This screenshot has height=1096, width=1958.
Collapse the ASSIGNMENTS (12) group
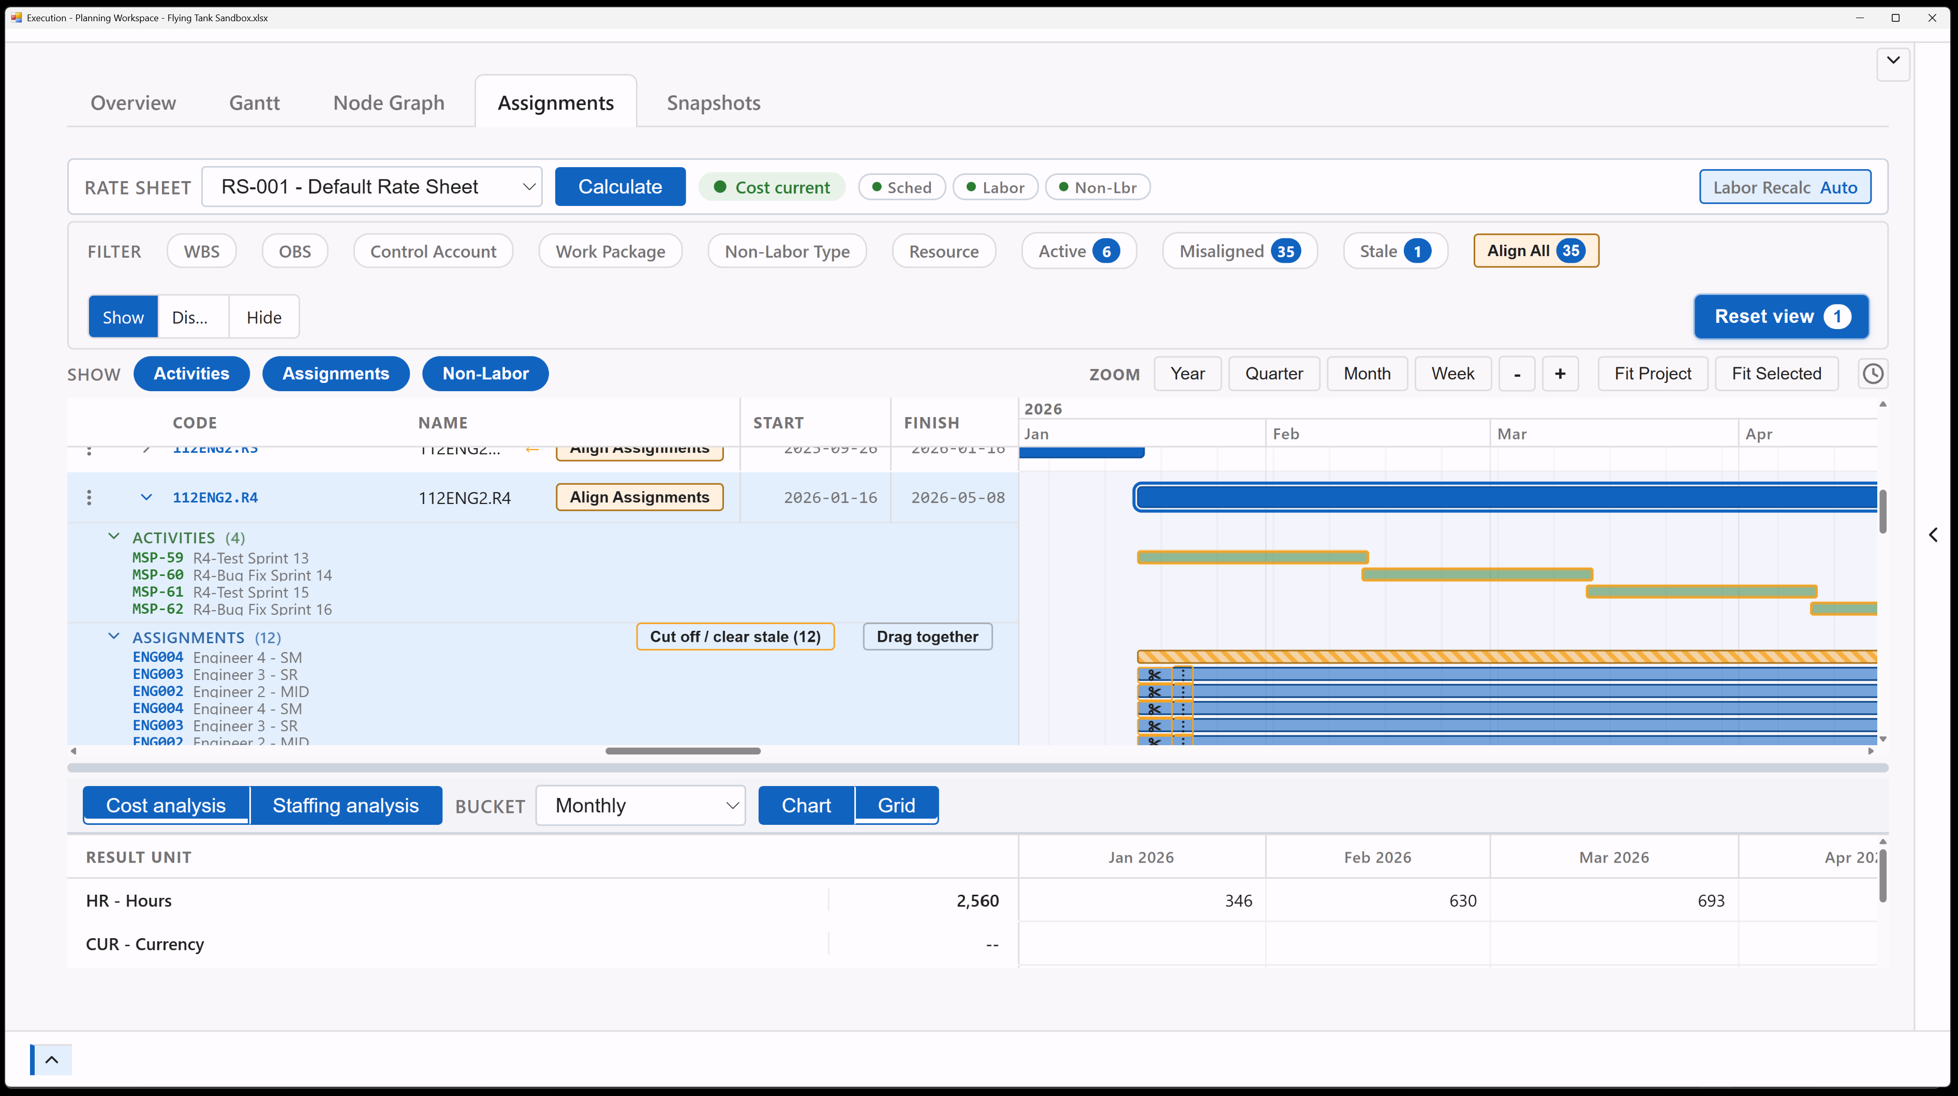(114, 637)
